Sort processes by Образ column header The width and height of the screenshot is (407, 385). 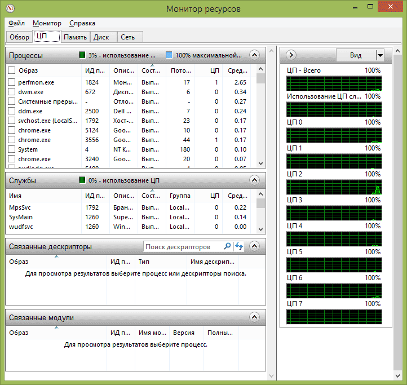coord(43,70)
